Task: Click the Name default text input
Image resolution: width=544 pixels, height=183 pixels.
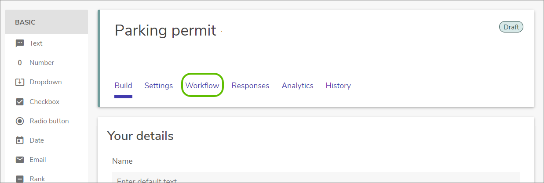Action: pyautogui.click(x=316, y=177)
